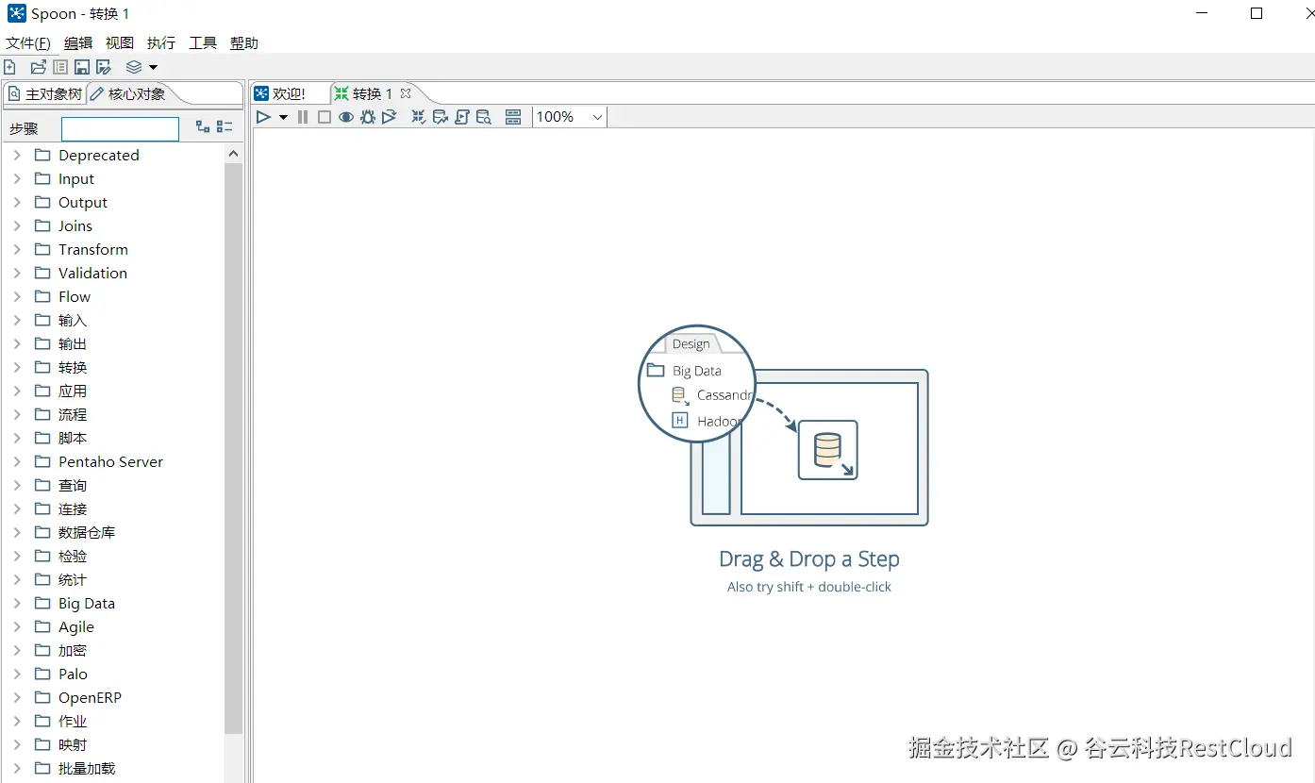Click the 加密 folder icon

[42, 650]
